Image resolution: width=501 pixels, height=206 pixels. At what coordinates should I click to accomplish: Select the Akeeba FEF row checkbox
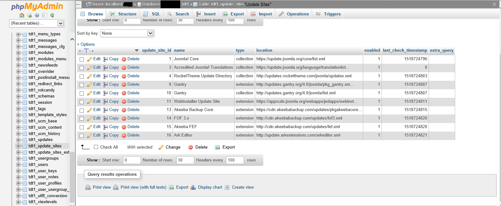tap(82, 127)
